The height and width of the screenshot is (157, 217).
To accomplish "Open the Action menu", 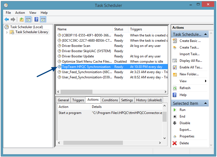I will pyautogui.click(x=20, y=13).
